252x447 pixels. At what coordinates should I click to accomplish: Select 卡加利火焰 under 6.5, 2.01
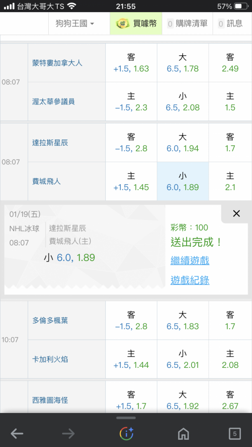click(183, 359)
